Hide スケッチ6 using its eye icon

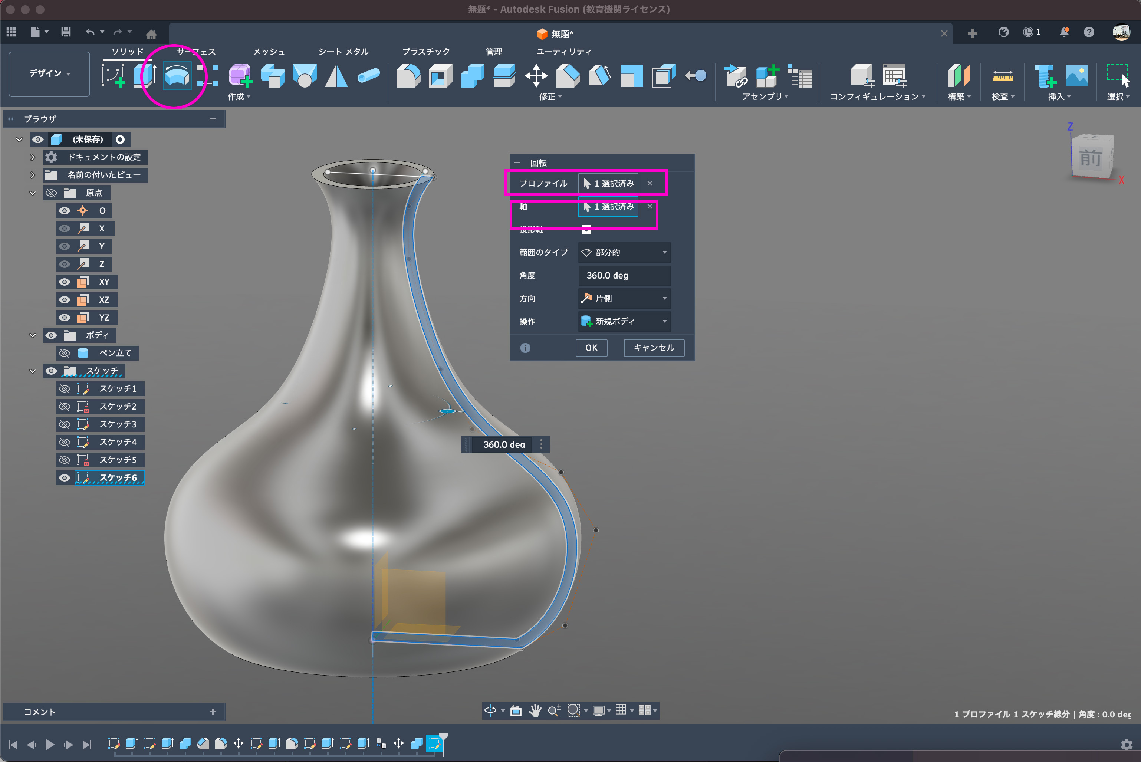(x=64, y=478)
